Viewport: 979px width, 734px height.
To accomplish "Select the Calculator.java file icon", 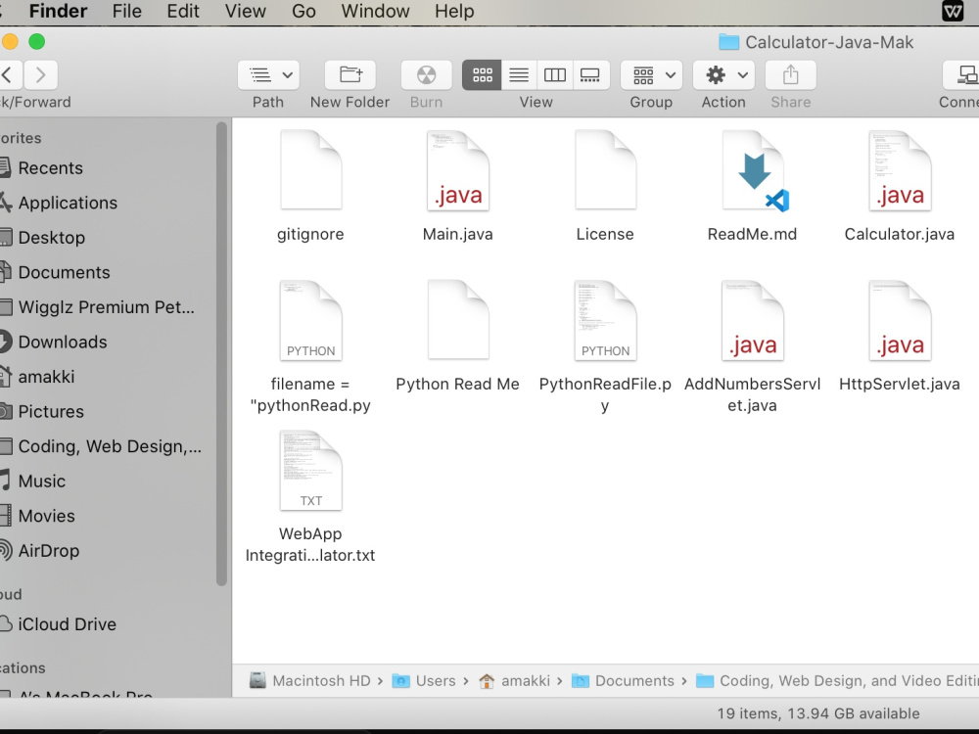I will click(x=900, y=169).
